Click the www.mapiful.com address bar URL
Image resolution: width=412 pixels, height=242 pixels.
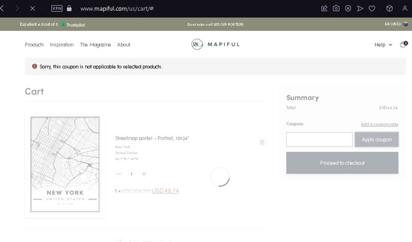click(x=117, y=8)
